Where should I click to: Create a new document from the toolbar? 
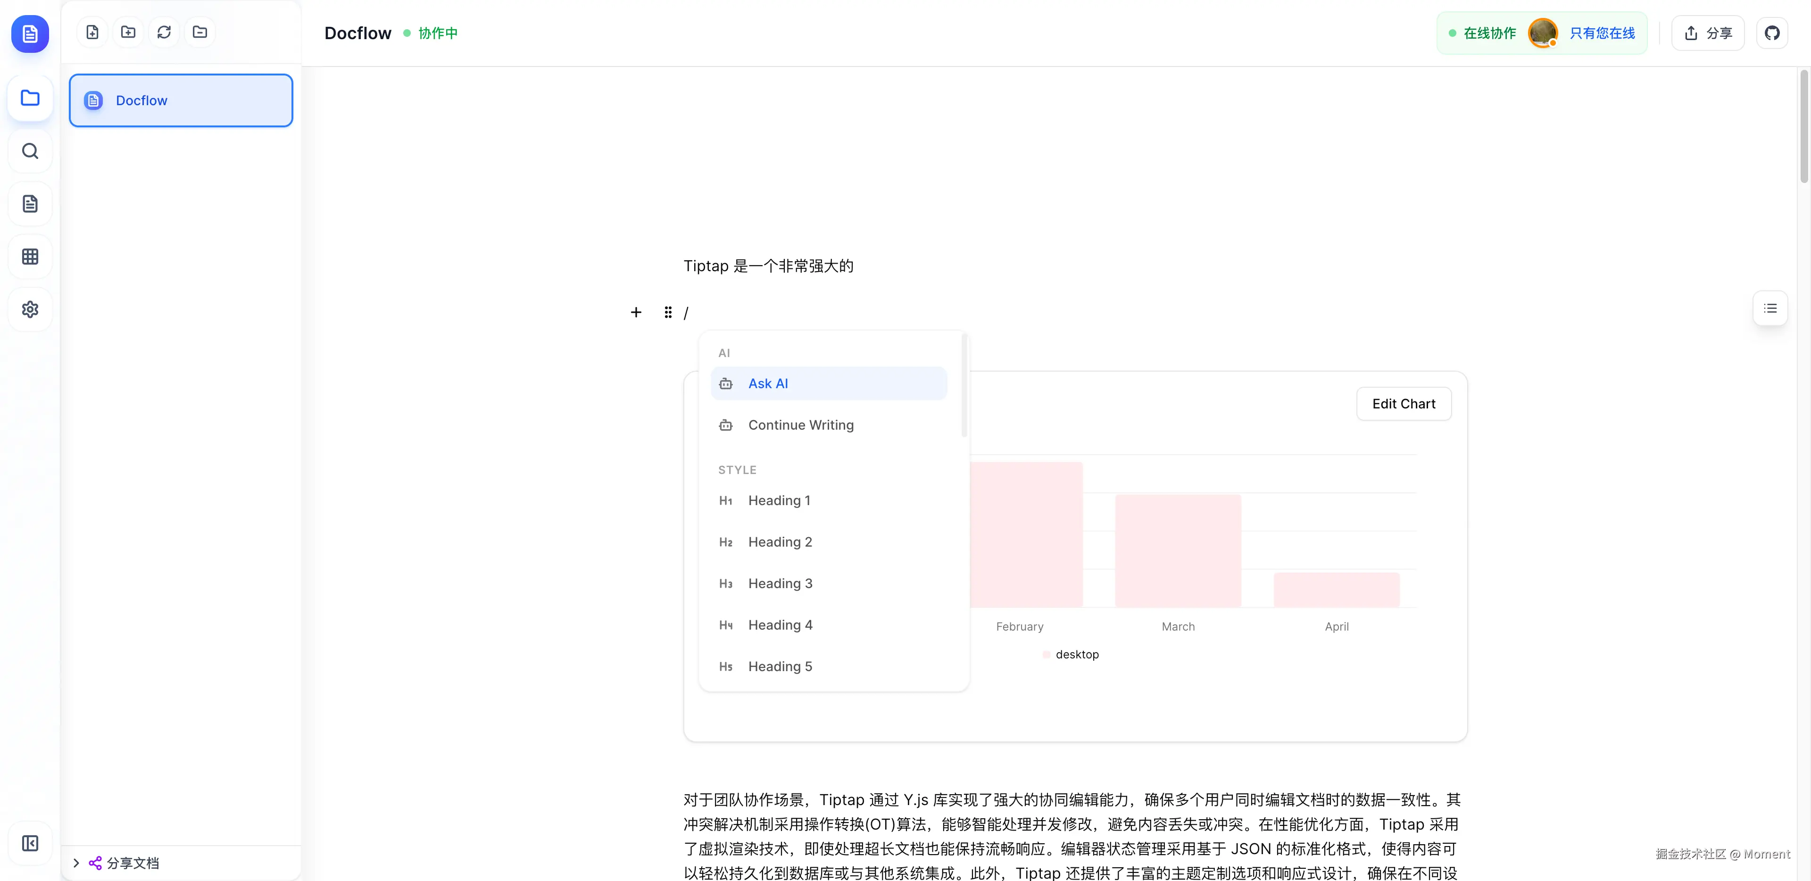pos(92,32)
